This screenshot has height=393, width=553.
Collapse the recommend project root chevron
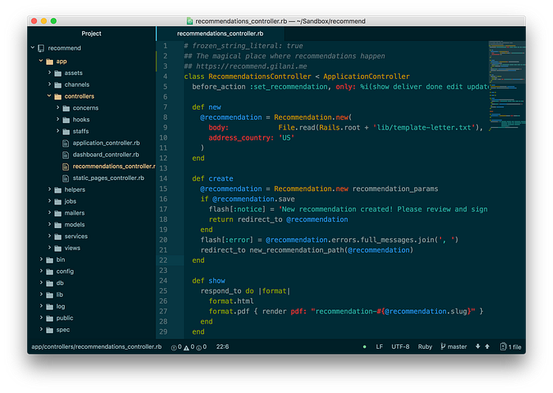pos(32,47)
